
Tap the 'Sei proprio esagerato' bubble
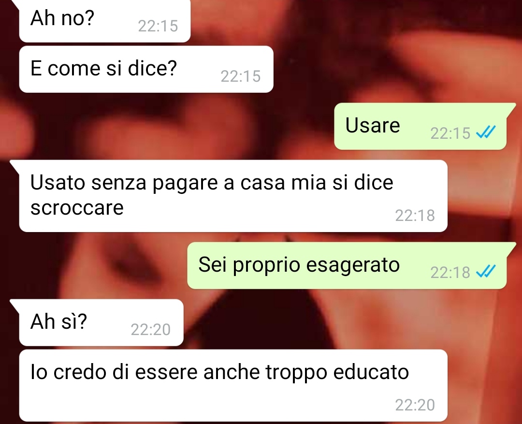point(347,265)
